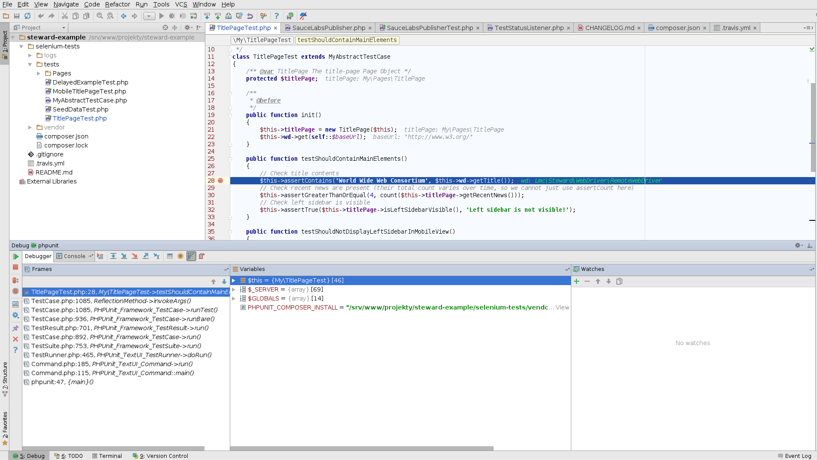Expand the logs folder
The width and height of the screenshot is (817, 460).
pyautogui.click(x=30, y=55)
